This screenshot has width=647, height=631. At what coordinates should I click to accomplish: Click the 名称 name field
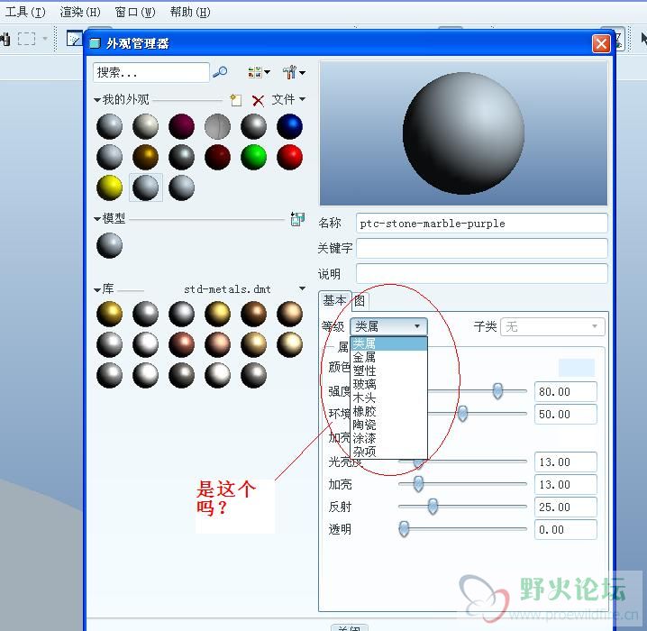point(481,224)
